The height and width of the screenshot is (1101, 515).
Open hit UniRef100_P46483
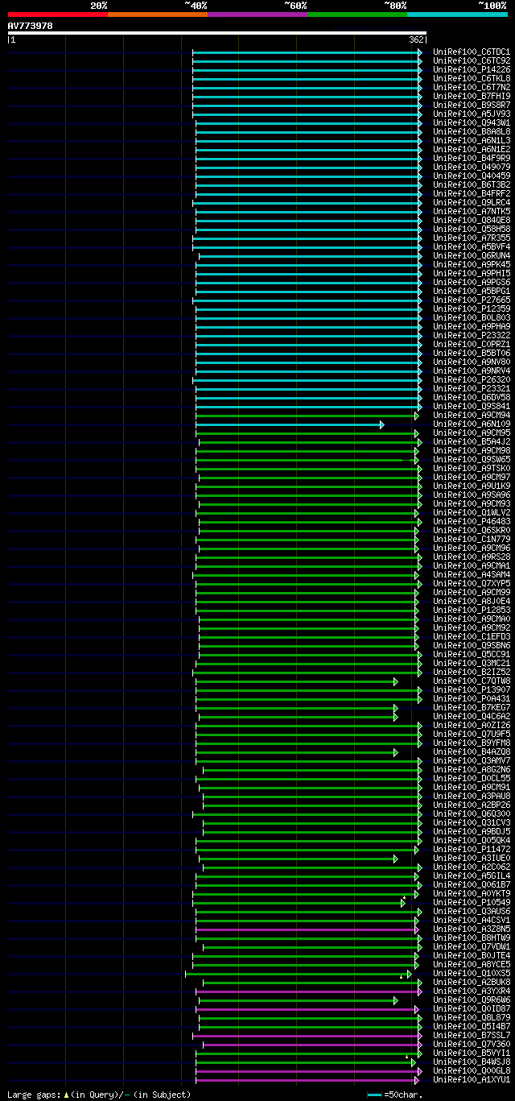click(x=472, y=522)
